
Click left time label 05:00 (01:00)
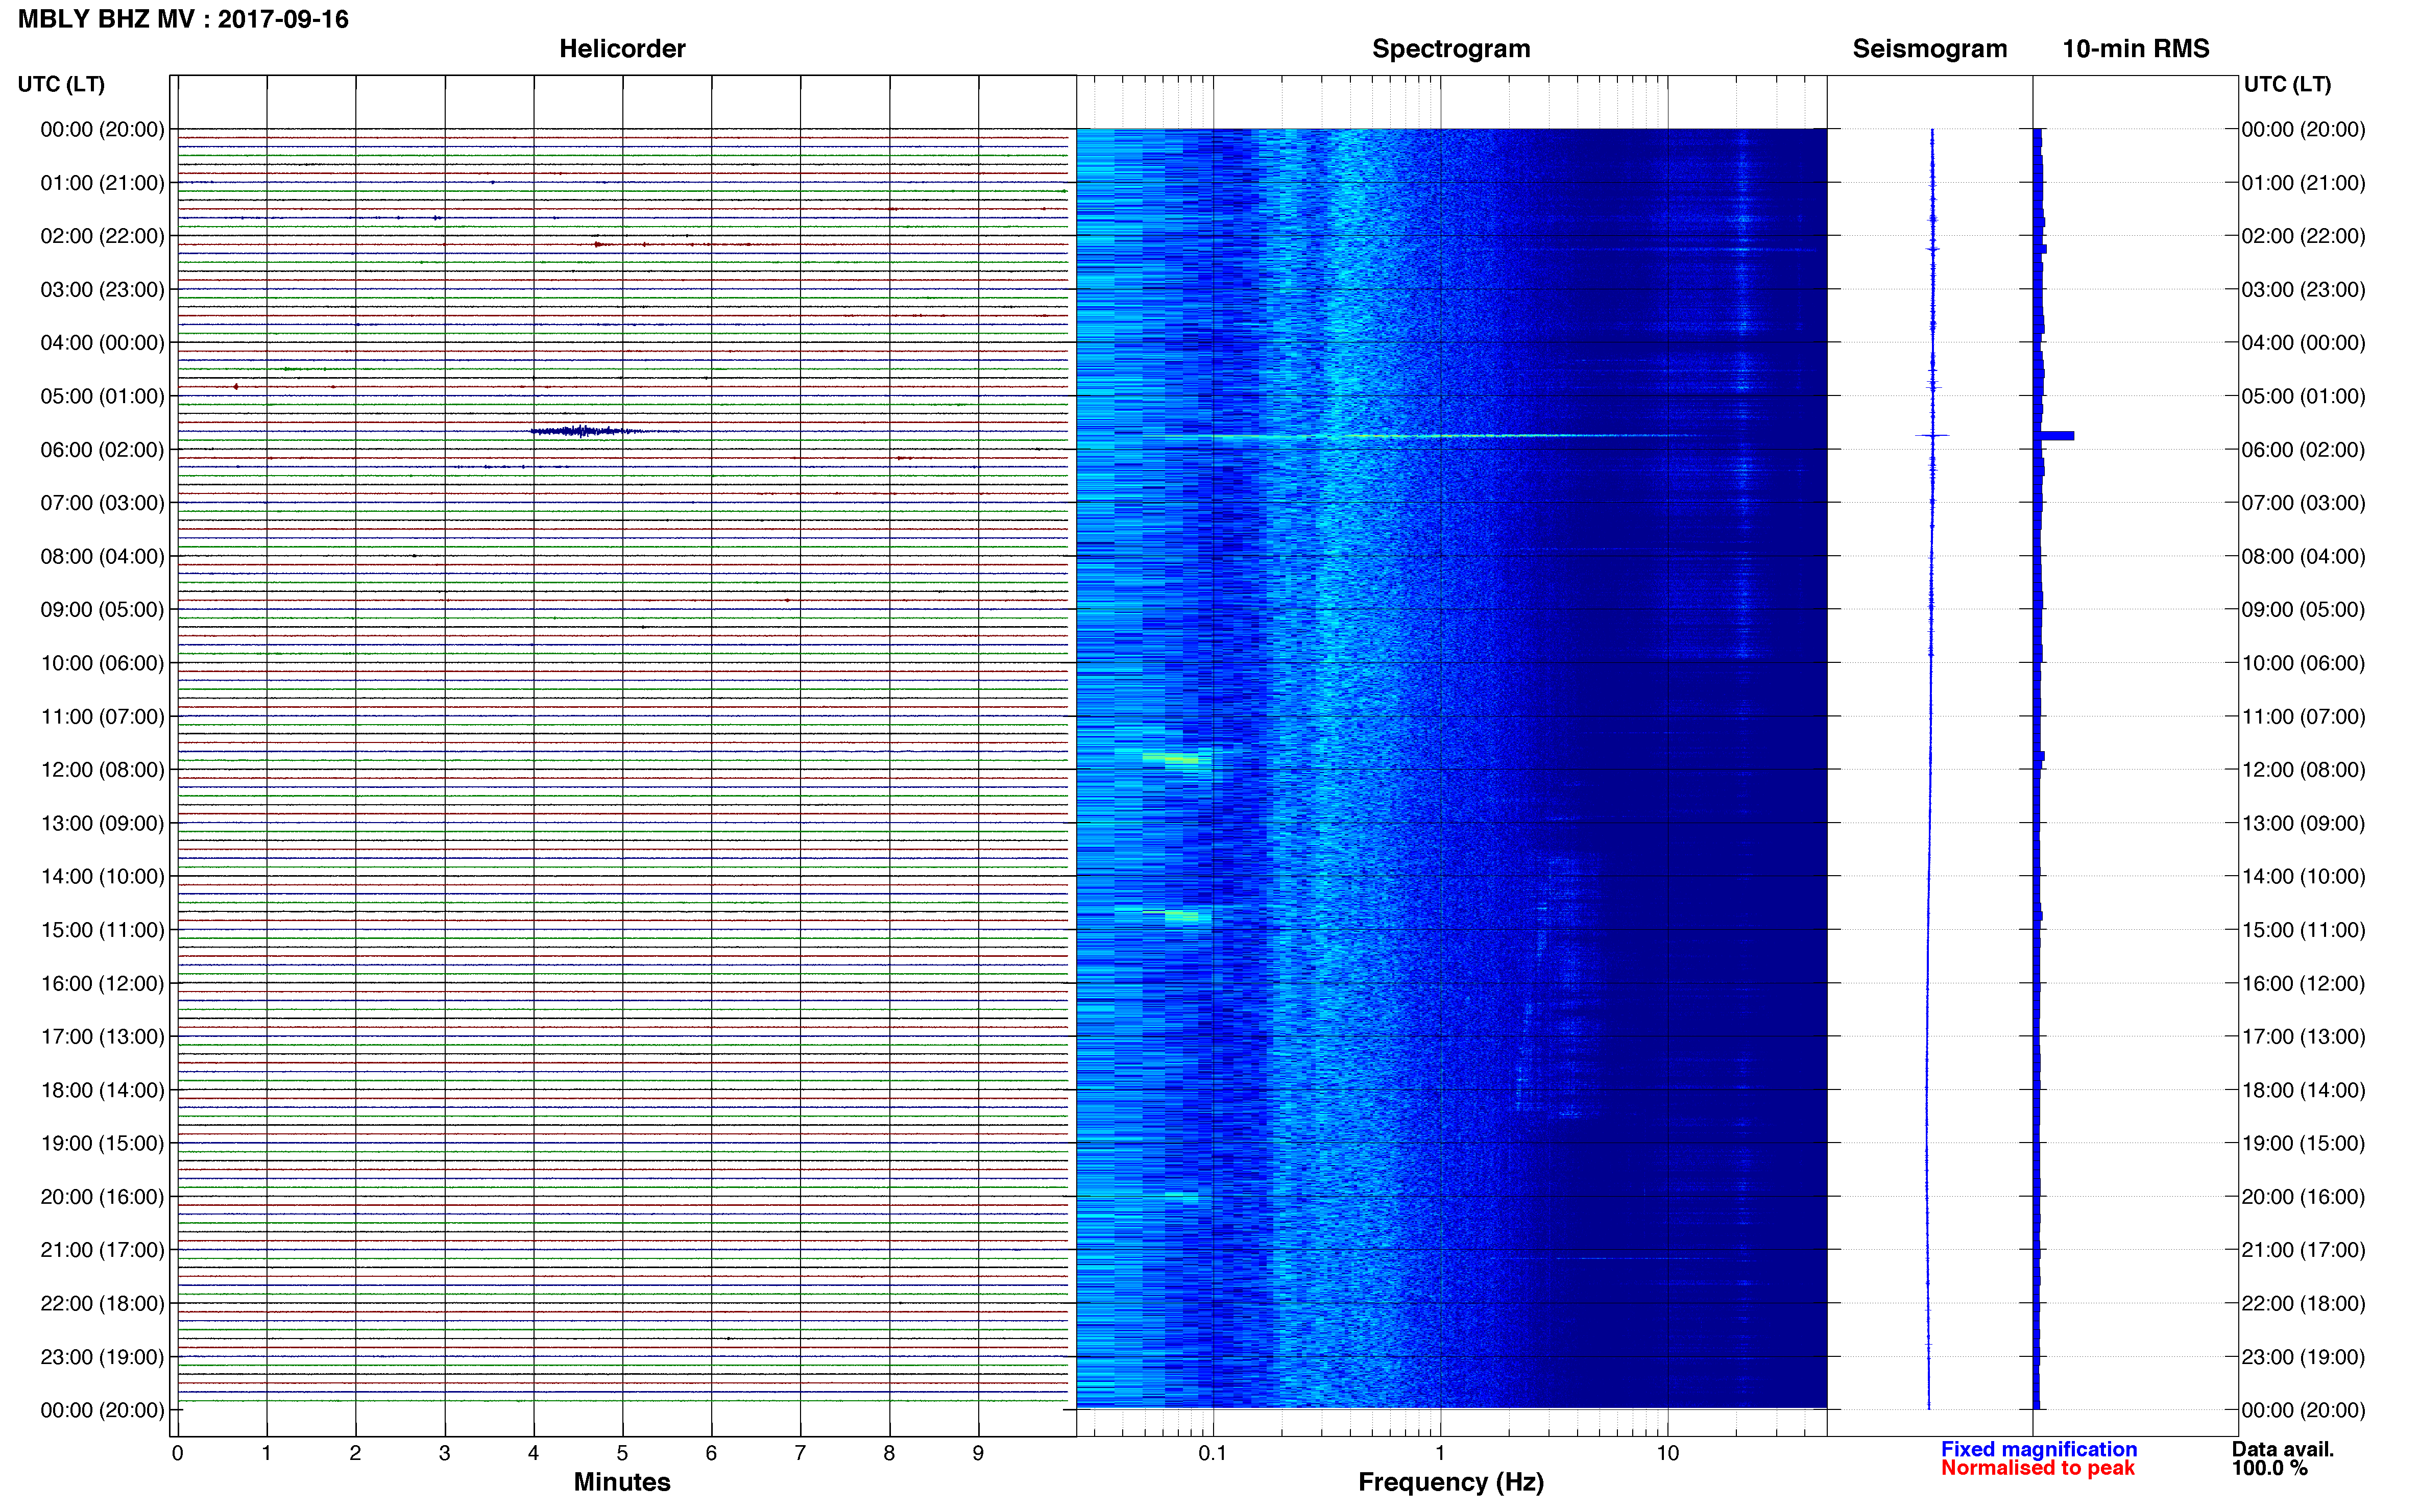click(x=102, y=396)
